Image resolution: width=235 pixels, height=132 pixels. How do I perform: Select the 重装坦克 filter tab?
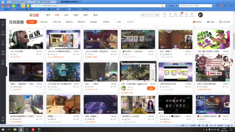pos(81,22)
